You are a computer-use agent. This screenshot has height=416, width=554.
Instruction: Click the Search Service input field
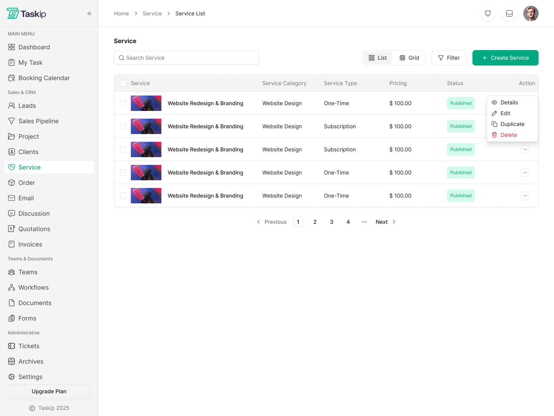[187, 58]
